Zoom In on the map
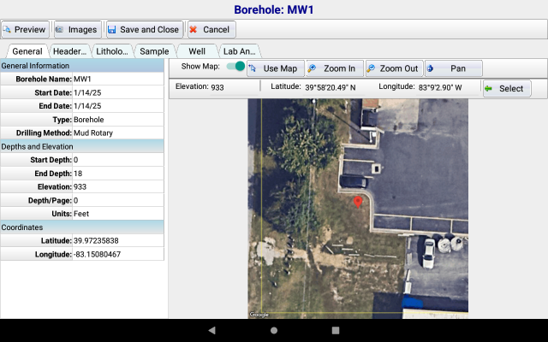548x342 pixels. (333, 68)
